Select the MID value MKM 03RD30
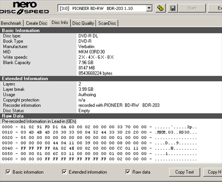The height and width of the screenshot is (182, 222). (92, 52)
